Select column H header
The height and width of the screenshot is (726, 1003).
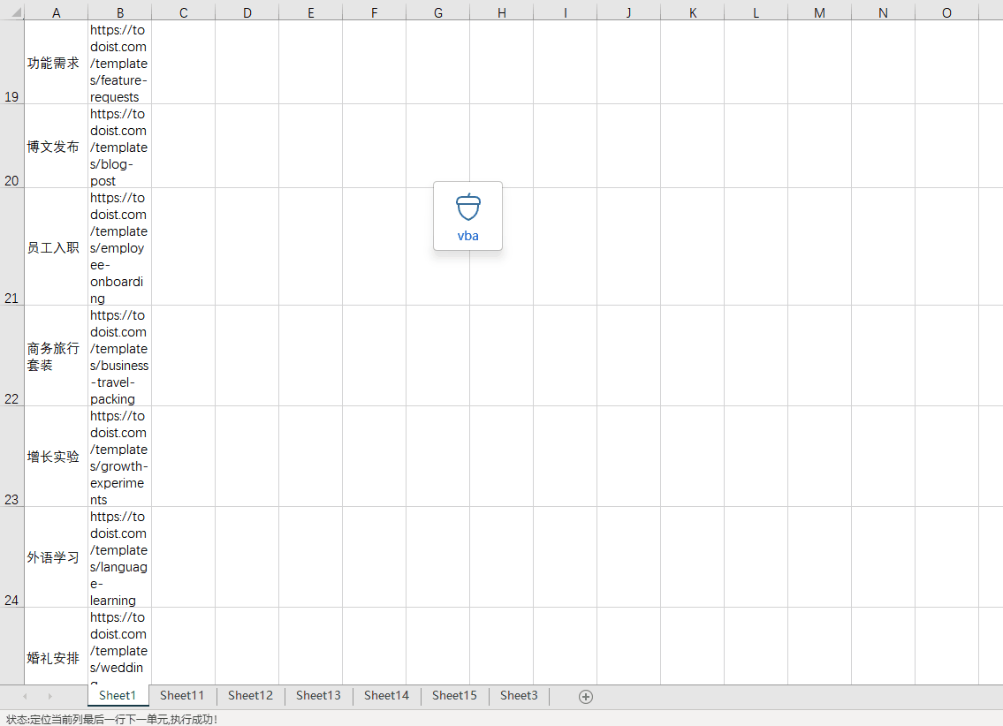coord(501,12)
